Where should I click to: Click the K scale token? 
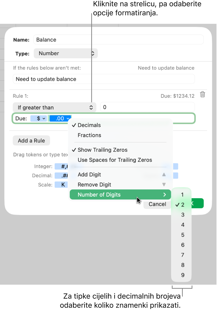tap(63, 185)
